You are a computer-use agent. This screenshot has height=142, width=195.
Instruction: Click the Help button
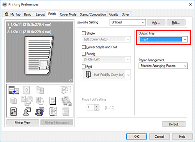click(x=182, y=137)
